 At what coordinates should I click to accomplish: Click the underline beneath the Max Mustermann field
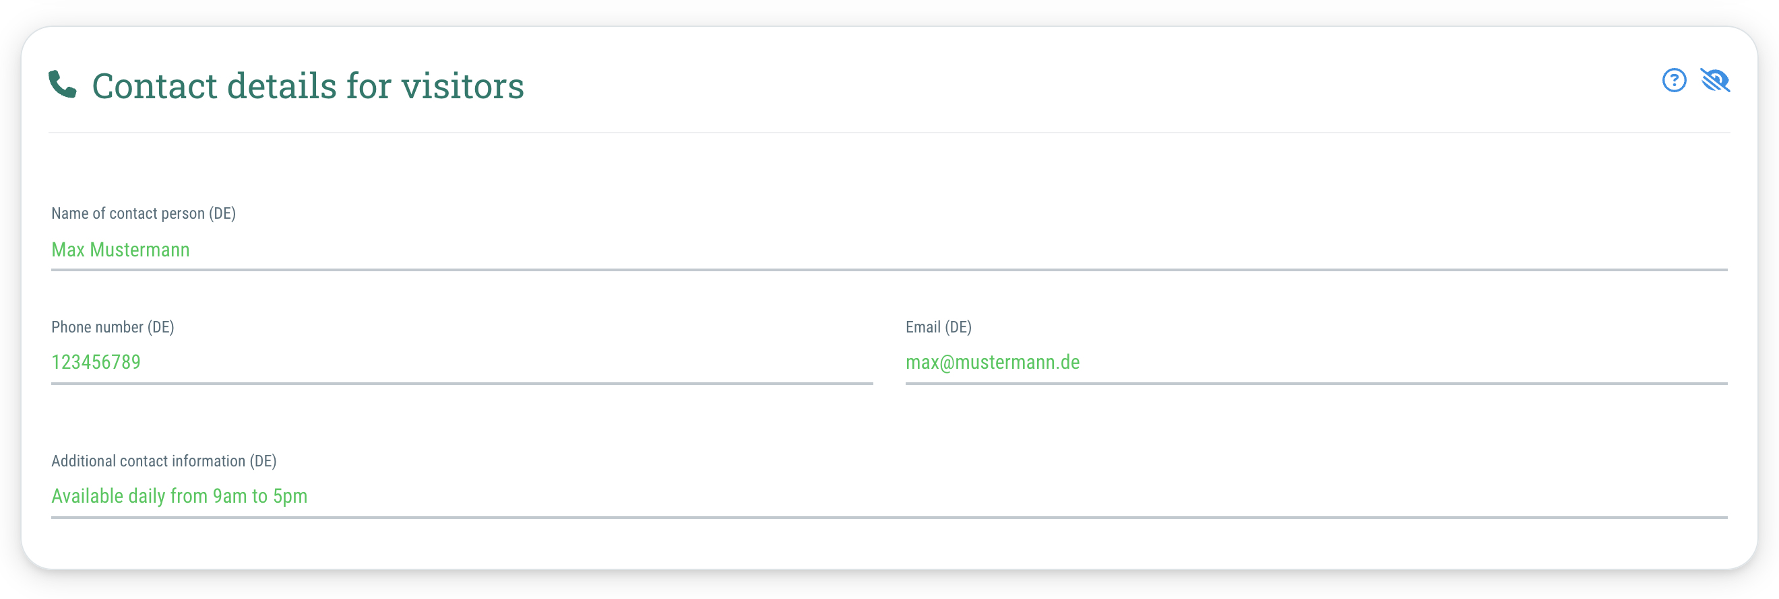889,270
